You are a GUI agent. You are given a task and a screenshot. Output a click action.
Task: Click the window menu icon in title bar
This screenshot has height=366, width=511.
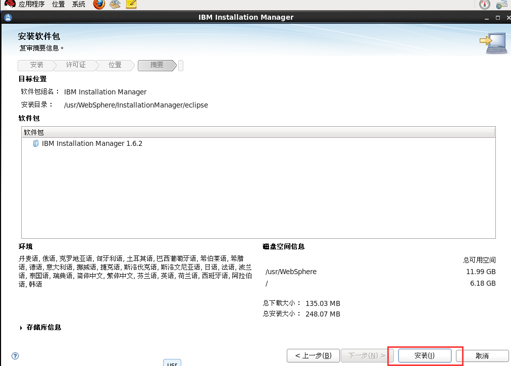click(8, 17)
